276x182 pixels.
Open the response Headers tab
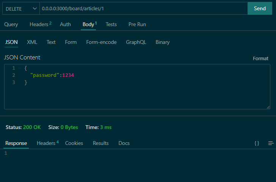[48, 143]
